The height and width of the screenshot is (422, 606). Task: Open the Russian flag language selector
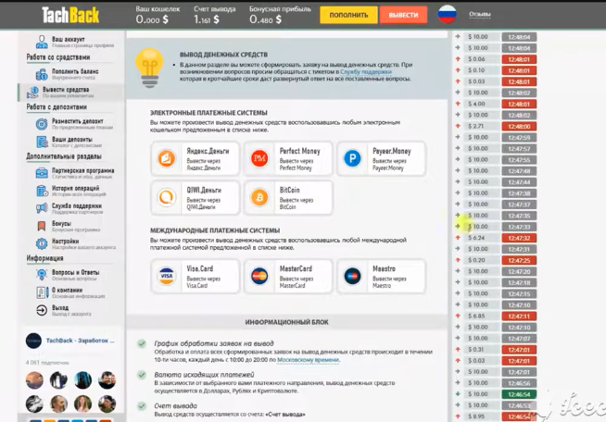click(x=448, y=15)
